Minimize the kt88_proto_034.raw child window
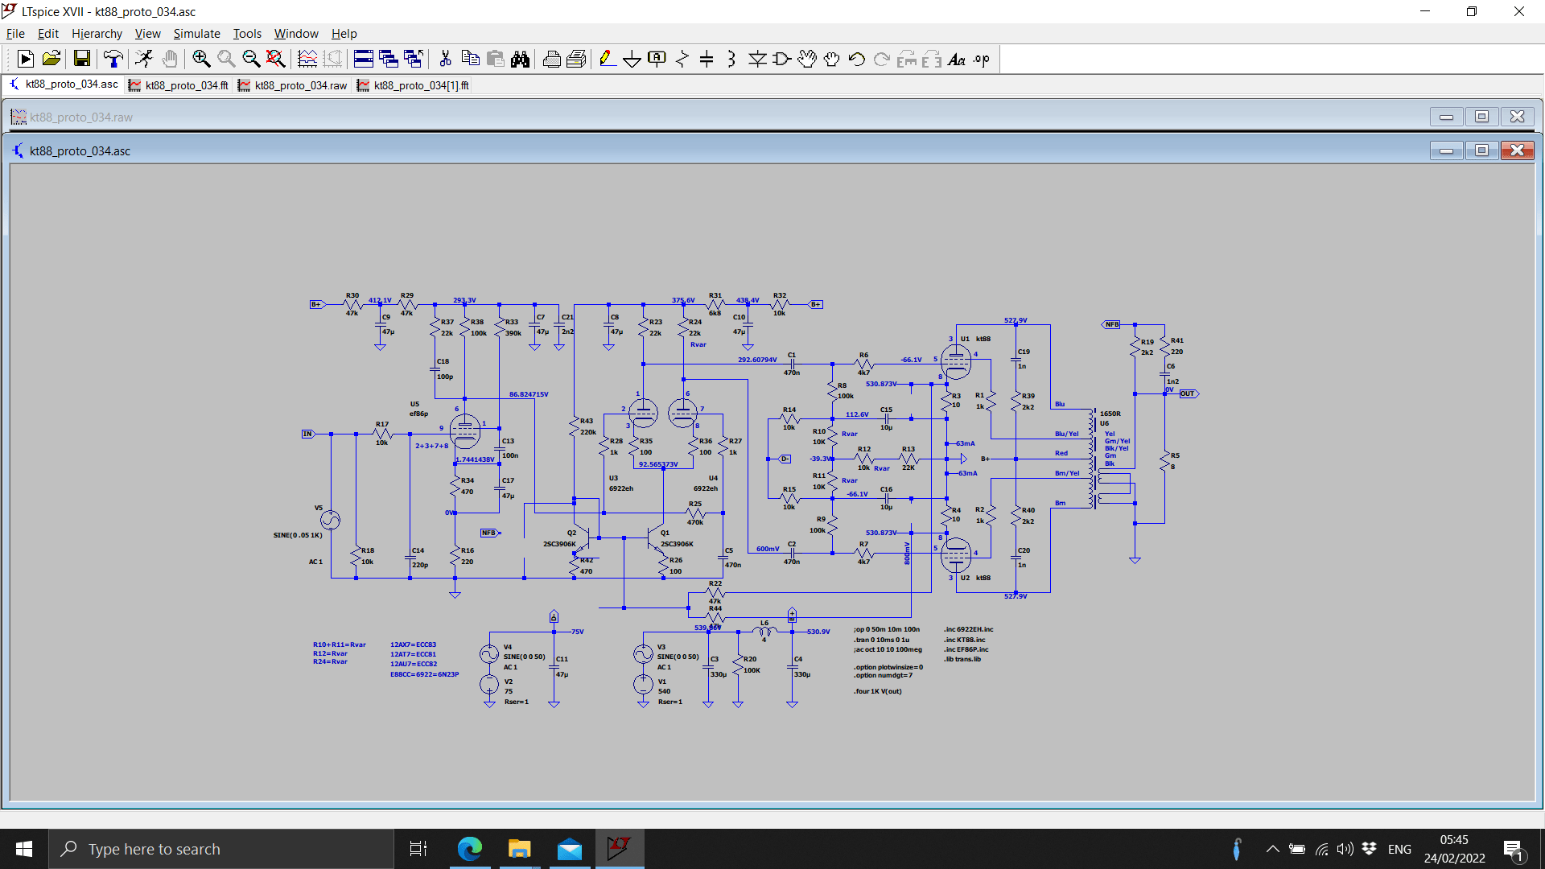Image resolution: width=1545 pixels, height=869 pixels. (1446, 117)
